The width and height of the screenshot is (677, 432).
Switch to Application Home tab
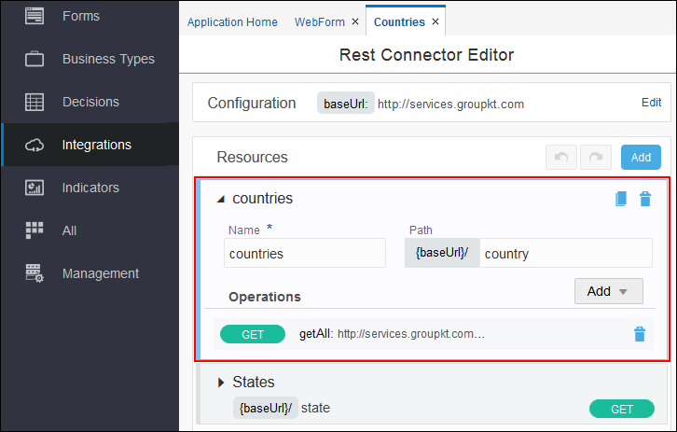232,22
